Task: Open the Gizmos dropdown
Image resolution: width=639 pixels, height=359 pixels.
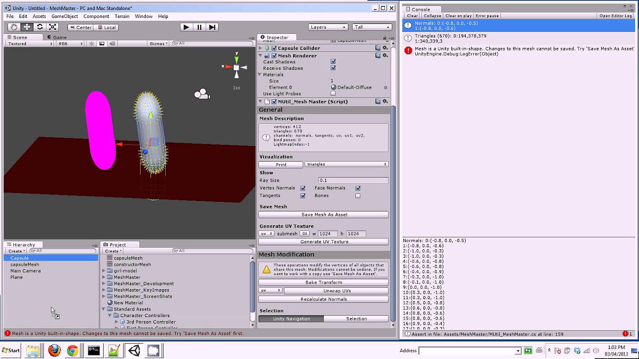Action: click(159, 44)
